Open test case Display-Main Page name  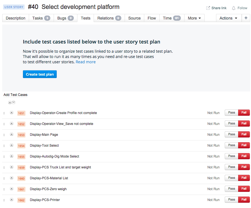pos(44,135)
